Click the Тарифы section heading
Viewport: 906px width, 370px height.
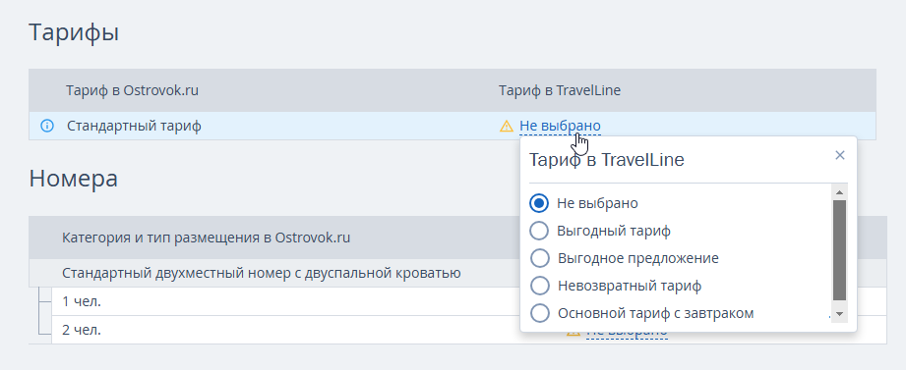pos(74,32)
